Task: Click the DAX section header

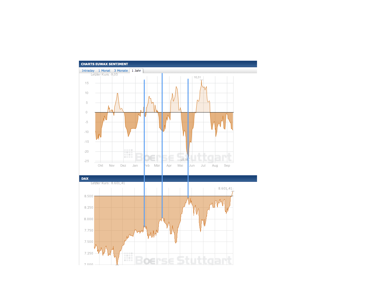Action: click(85, 179)
